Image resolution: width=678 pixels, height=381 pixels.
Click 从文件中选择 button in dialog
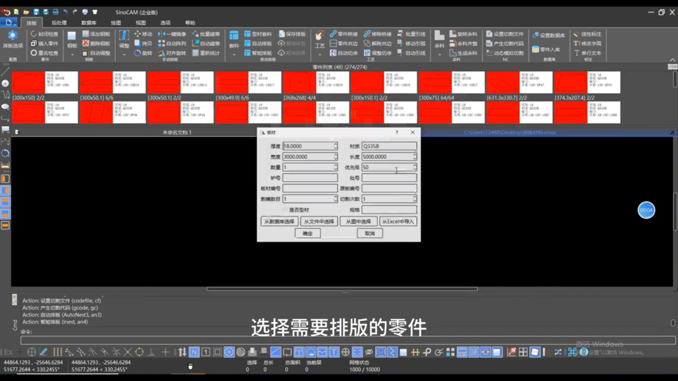319,221
